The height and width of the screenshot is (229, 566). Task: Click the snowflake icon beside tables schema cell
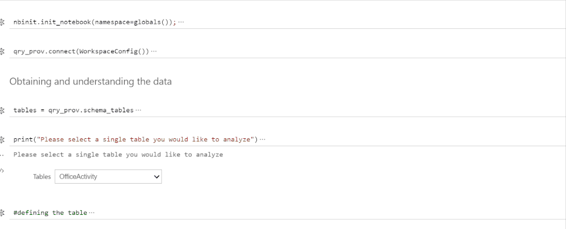coord(2,110)
